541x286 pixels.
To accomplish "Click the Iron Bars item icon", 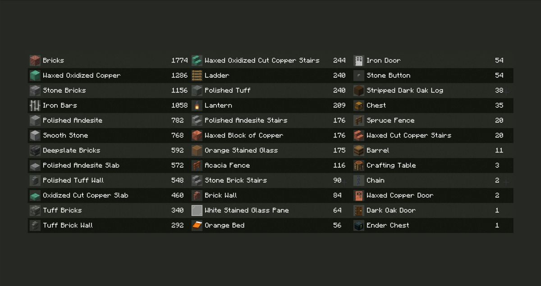I will 35,106.
